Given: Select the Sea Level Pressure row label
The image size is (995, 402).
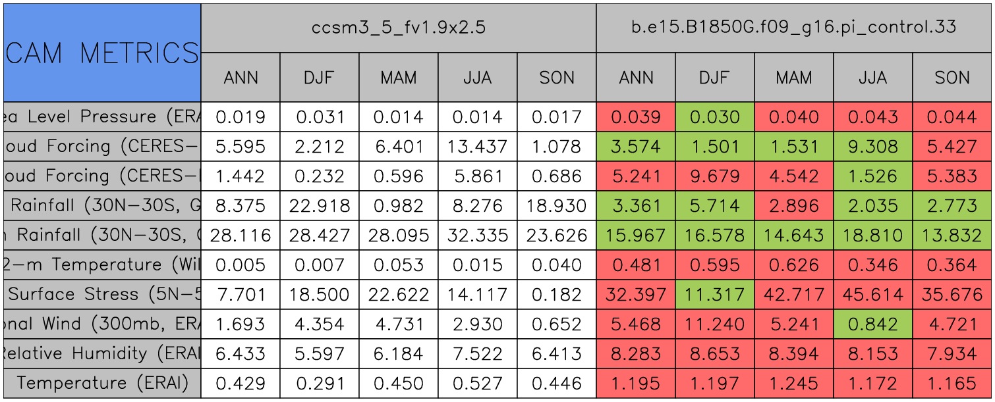Looking at the screenshot, I should (102, 117).
